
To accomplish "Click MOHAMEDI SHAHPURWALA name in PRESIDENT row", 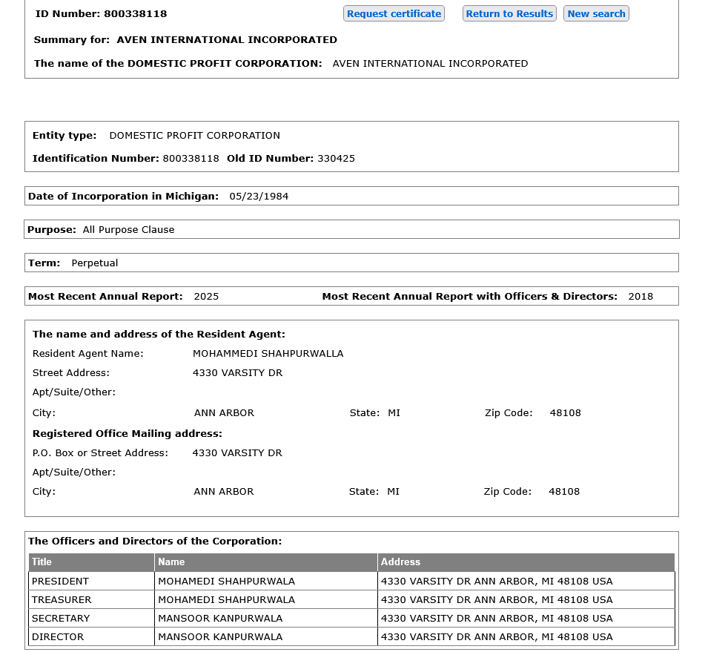I will (227, 581).
